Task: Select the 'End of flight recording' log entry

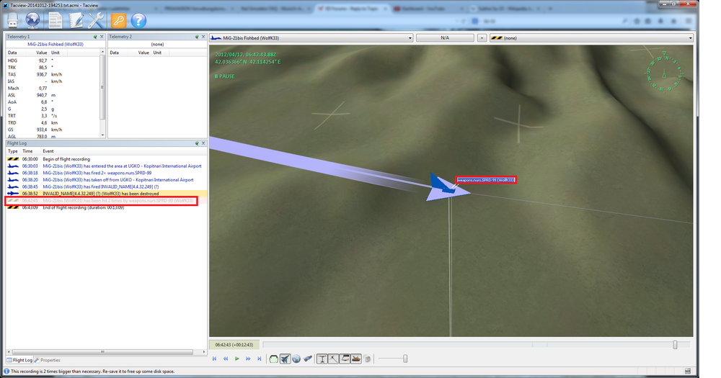Action: [106, 207]
